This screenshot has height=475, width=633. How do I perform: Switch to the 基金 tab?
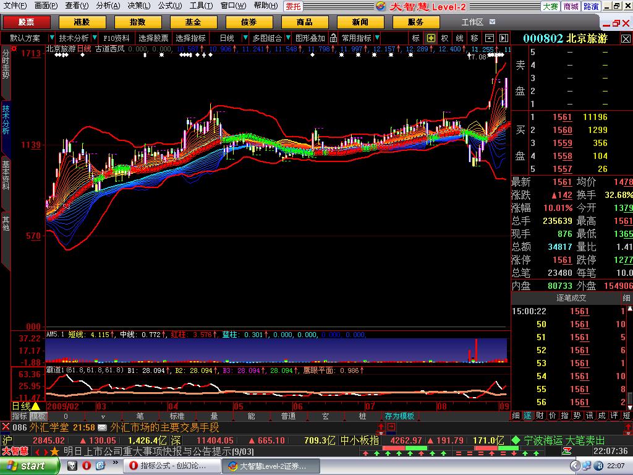[193, 22]
